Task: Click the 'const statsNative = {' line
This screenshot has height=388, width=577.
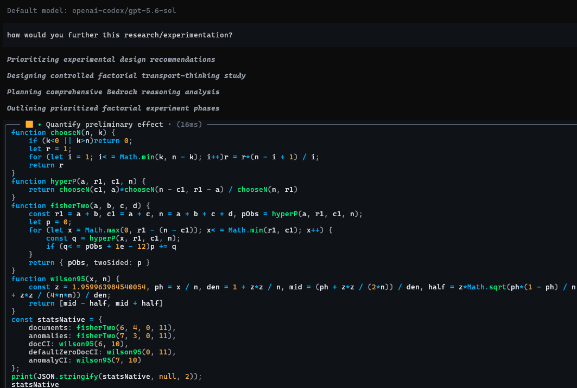Action: tap(56, 320)
